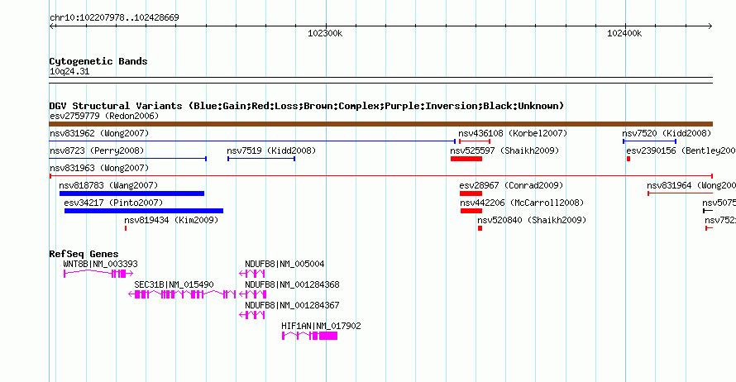Open the nsv819434 (Kim2009) label
Viewport: 736px width, 382px height.
[171, 220]
